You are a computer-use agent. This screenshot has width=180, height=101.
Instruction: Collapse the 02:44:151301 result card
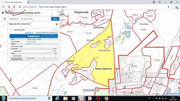[57, 30]
